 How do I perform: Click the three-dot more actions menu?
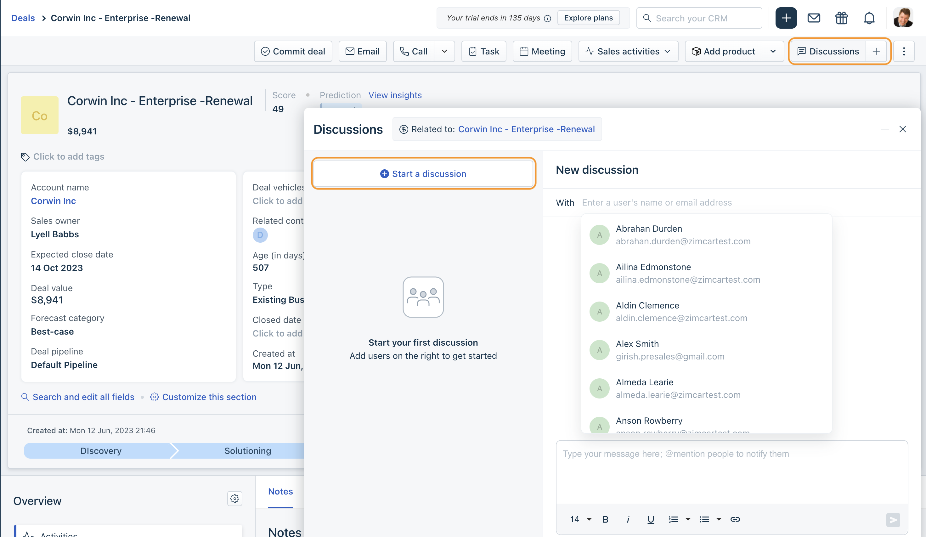tap(904, 51)
